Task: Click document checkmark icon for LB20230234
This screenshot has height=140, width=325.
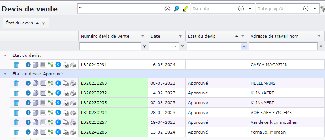Action: 66,113
